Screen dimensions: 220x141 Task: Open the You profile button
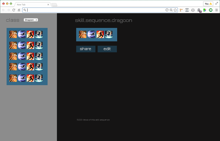point(208,4)
